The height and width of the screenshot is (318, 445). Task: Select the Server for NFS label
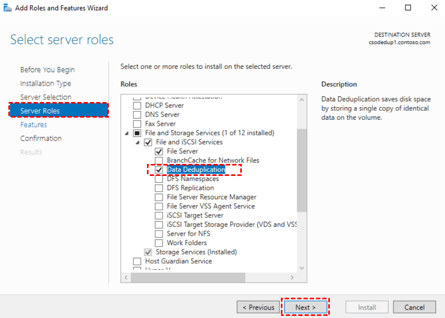(189, 234)
